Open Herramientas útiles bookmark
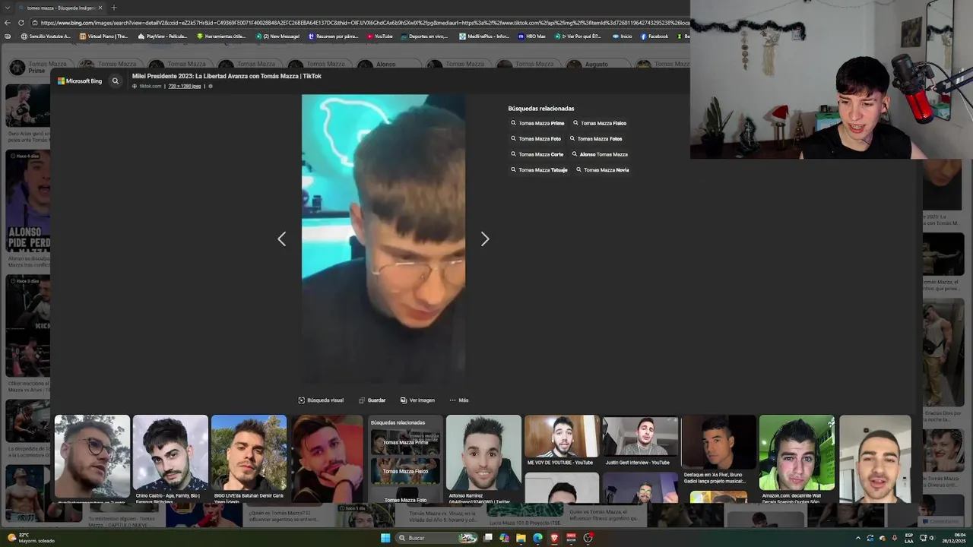 pyautogui.click(x=221, y=36)
